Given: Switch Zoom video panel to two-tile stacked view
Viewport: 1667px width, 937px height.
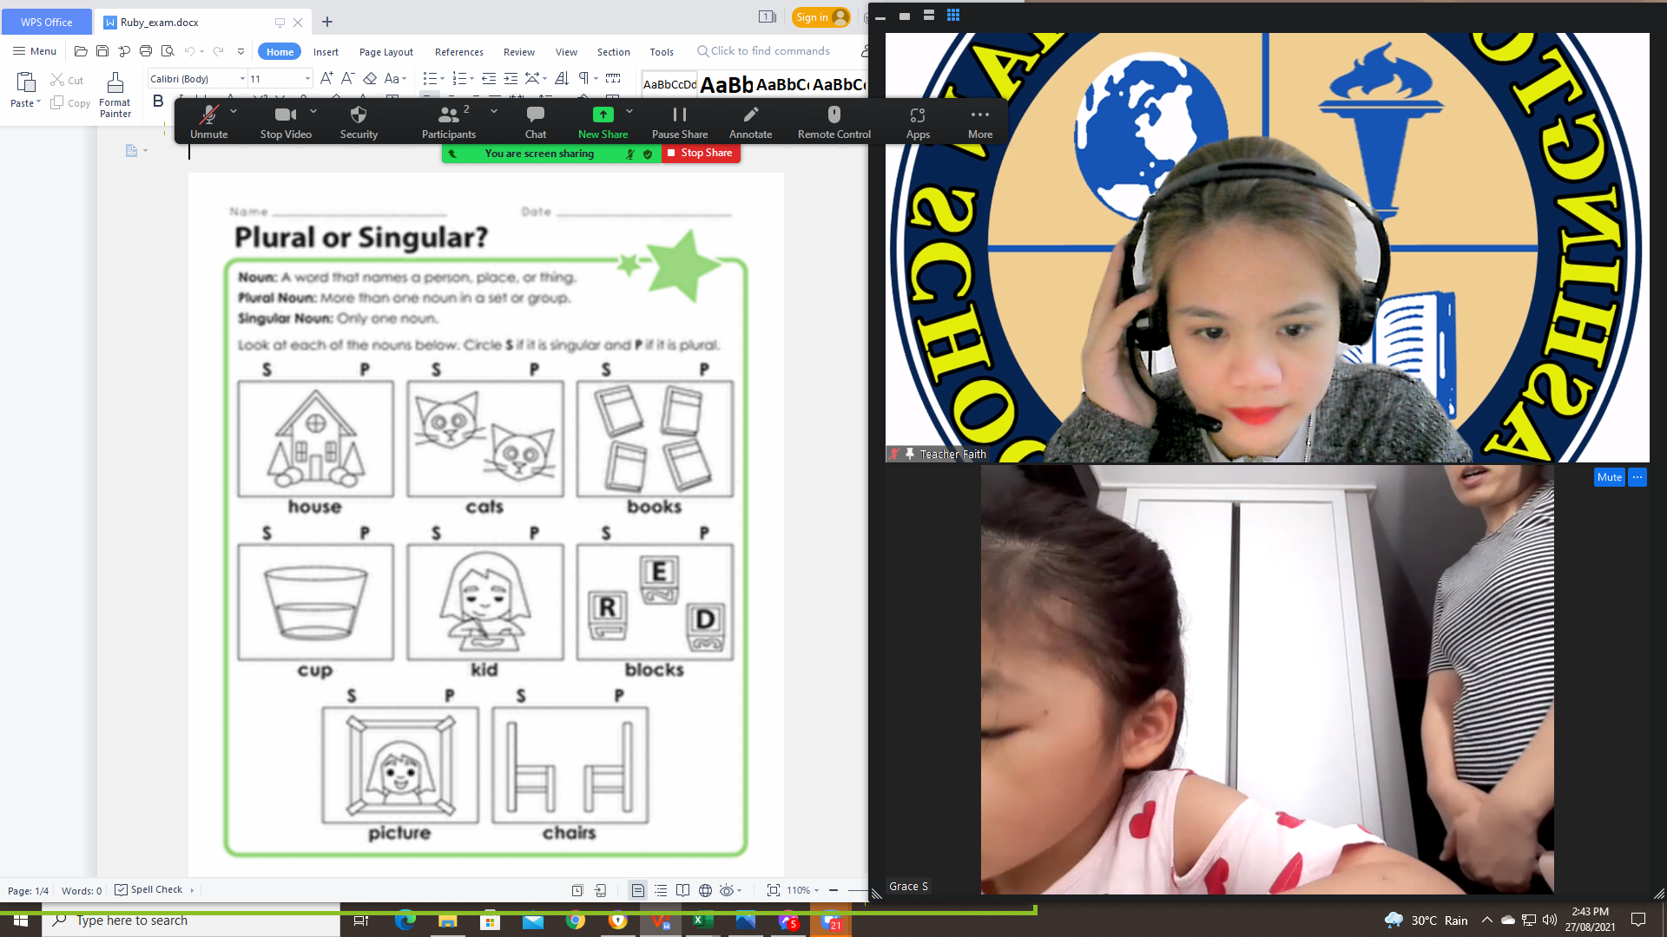Looking at the screenshot, I should pos(928,15).
